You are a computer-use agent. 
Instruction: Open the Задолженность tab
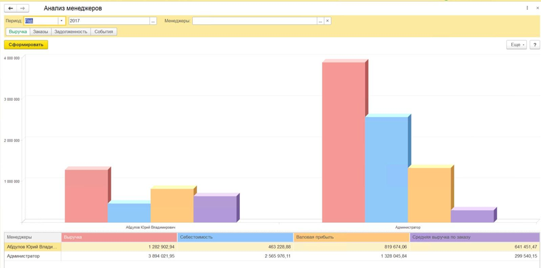tap(71, 32)
